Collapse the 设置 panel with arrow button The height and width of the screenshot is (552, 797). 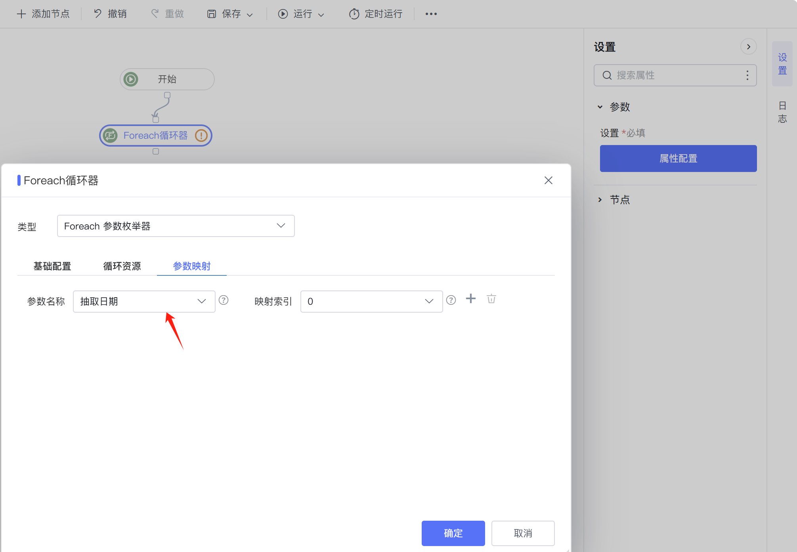(x=749, y=47)
